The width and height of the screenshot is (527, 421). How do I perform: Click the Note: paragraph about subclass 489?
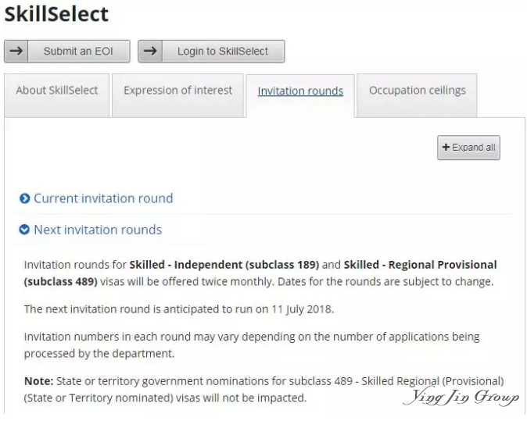coord(263,390)
